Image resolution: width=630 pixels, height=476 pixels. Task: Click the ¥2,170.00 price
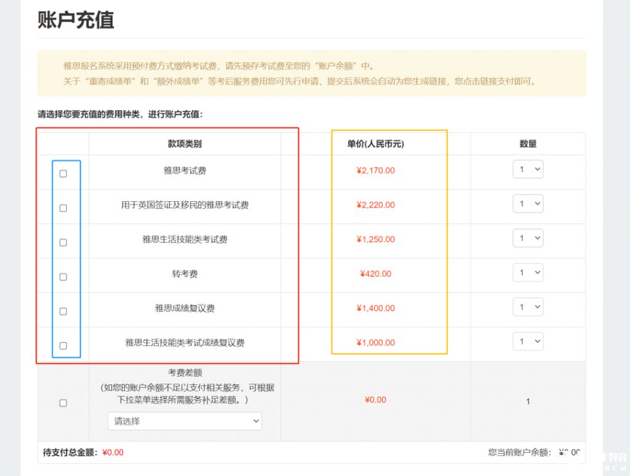376,171
